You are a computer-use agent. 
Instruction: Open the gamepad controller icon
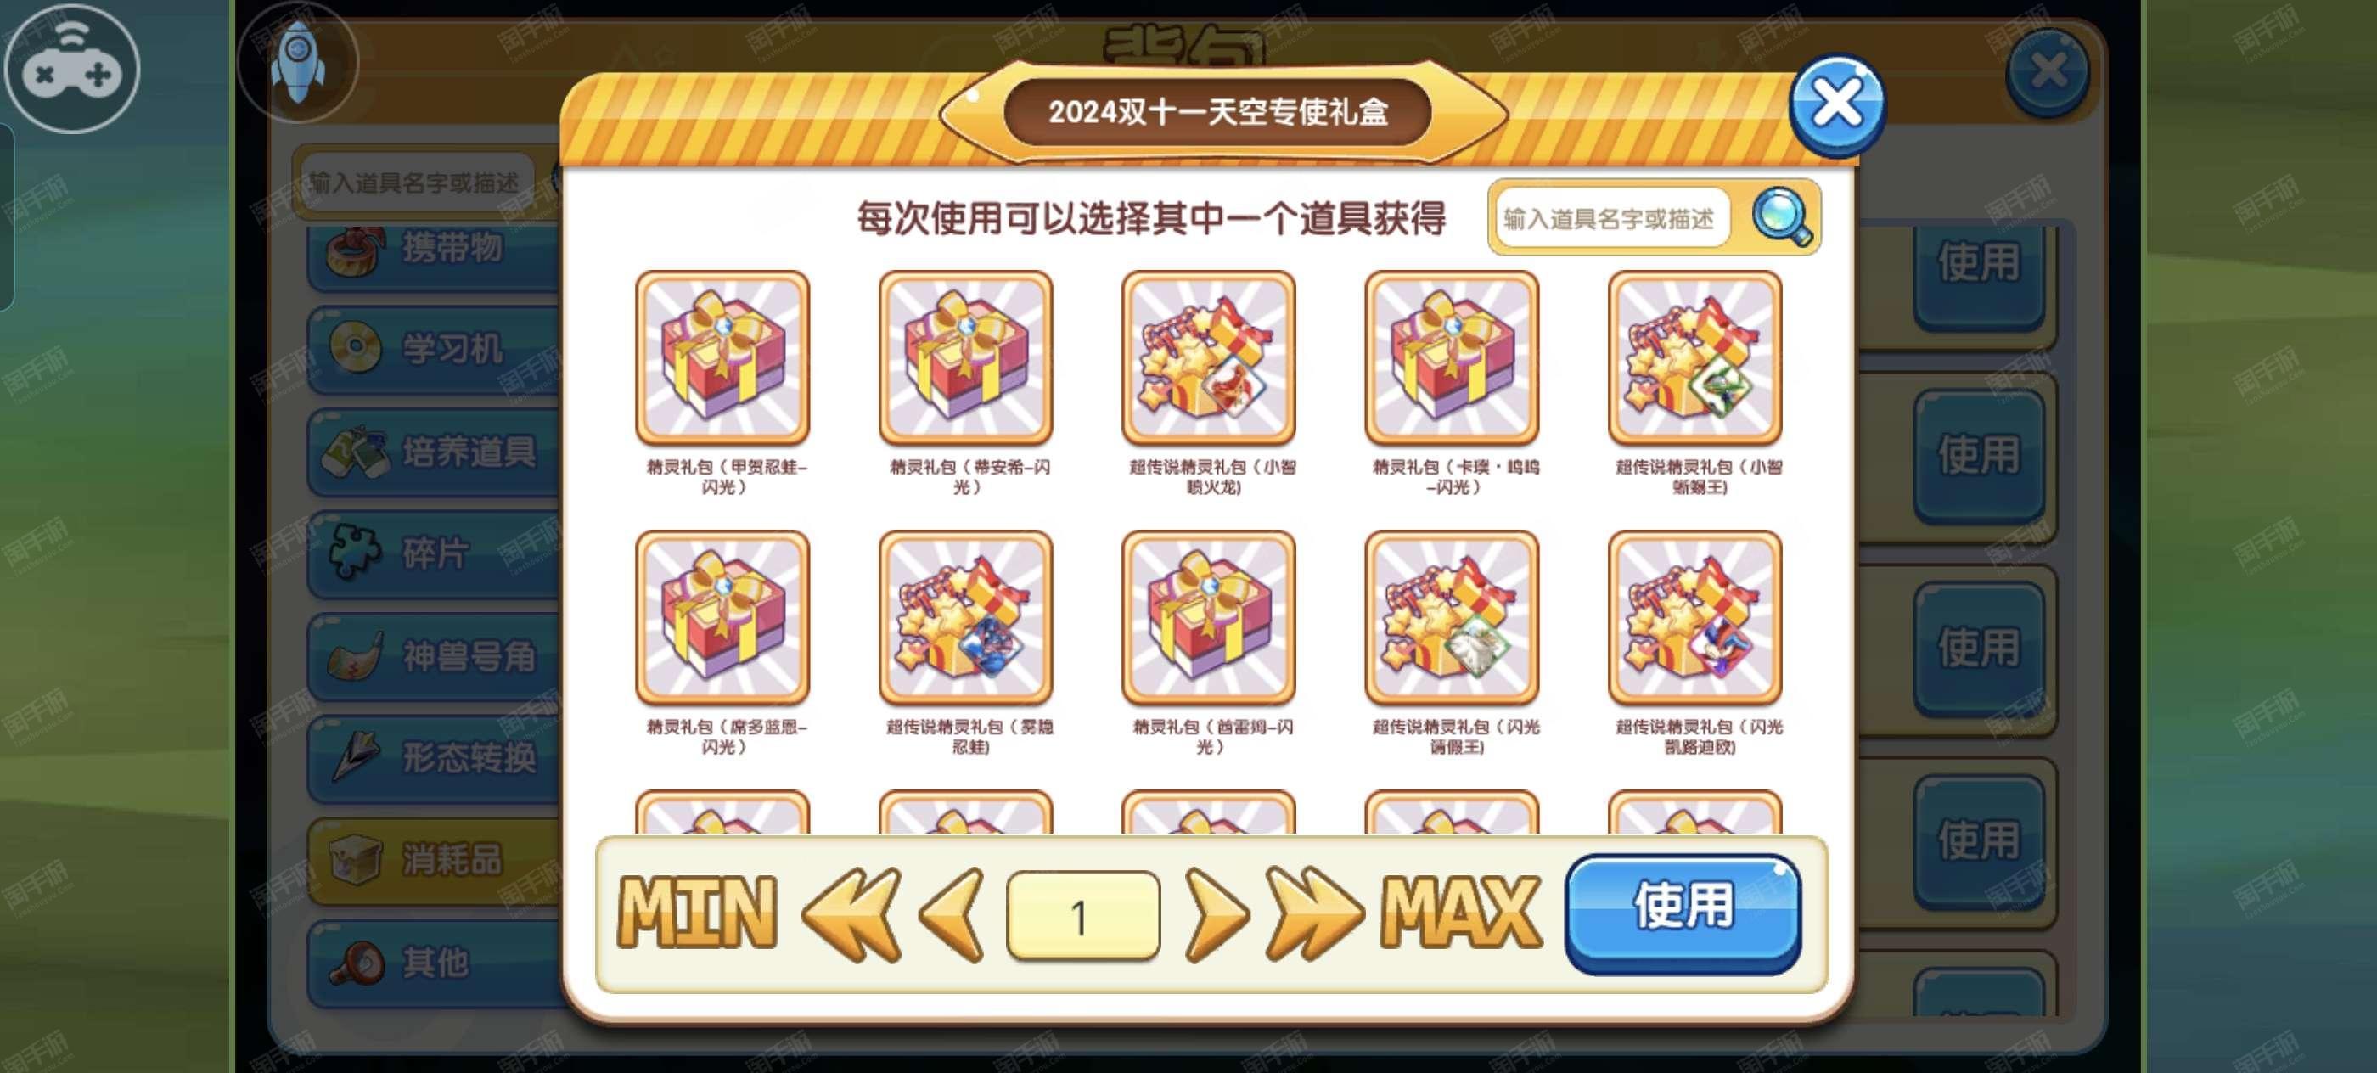pos(72,68)
